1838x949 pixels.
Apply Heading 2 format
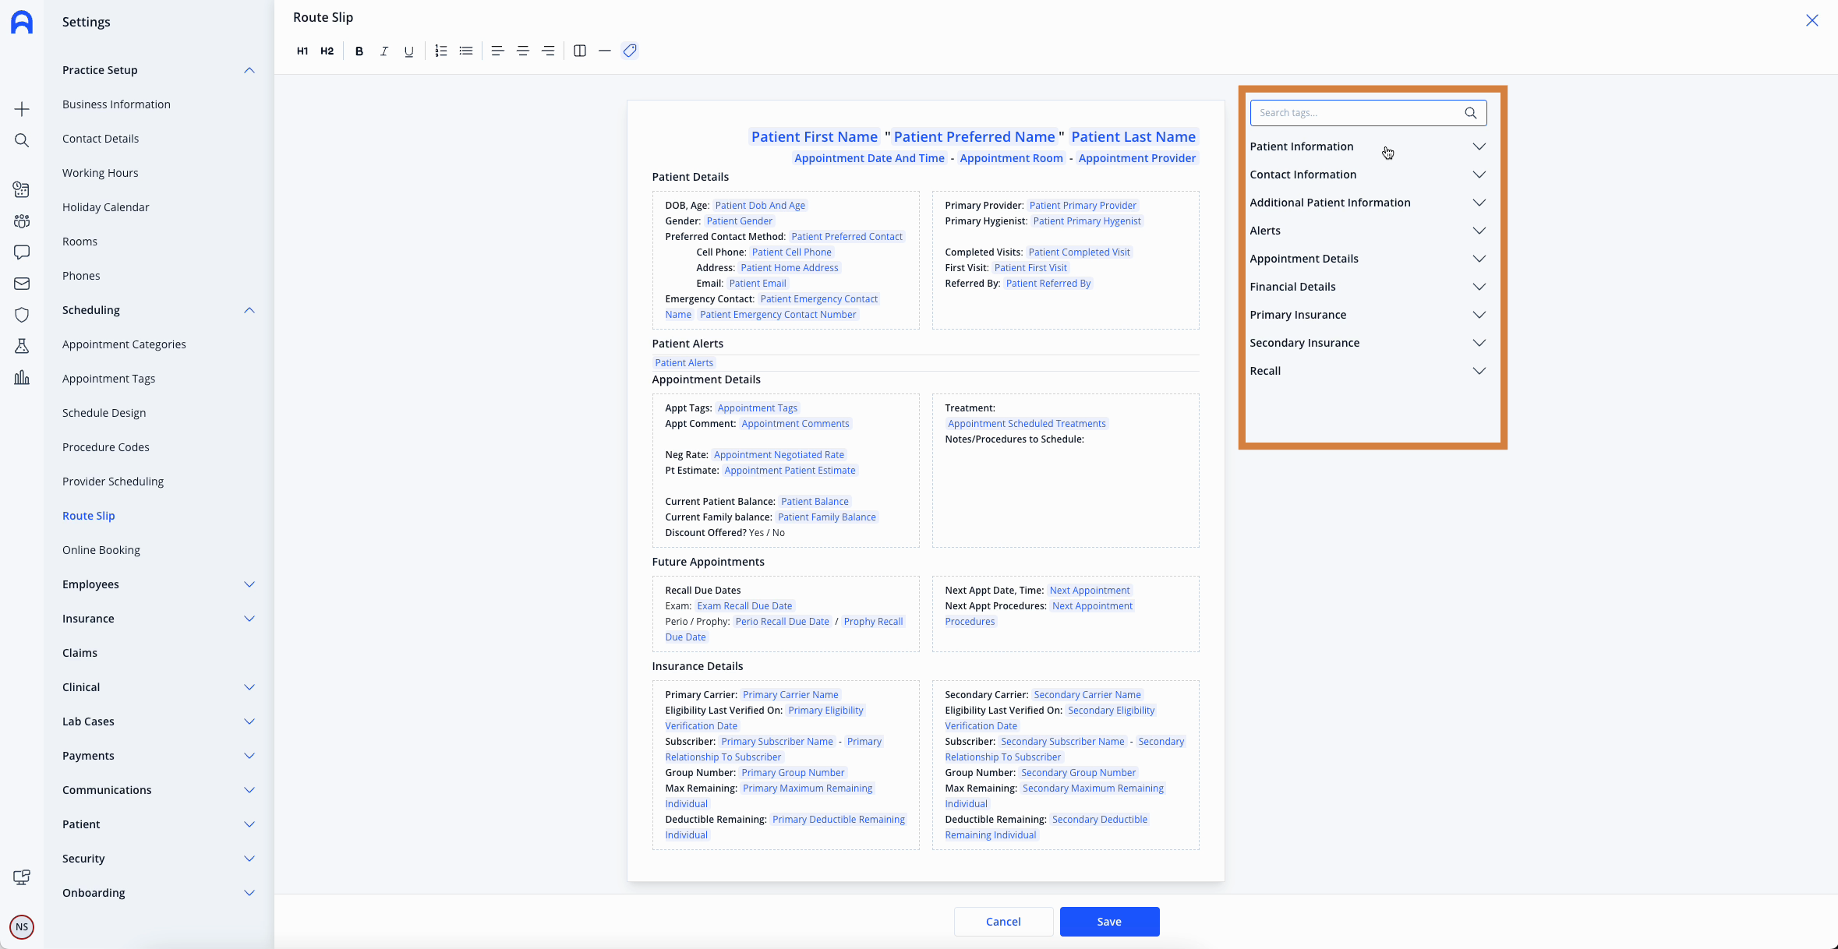click(327, 51)
